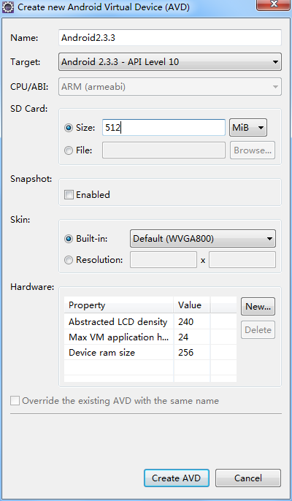Click the Property column header

(119, 305)
